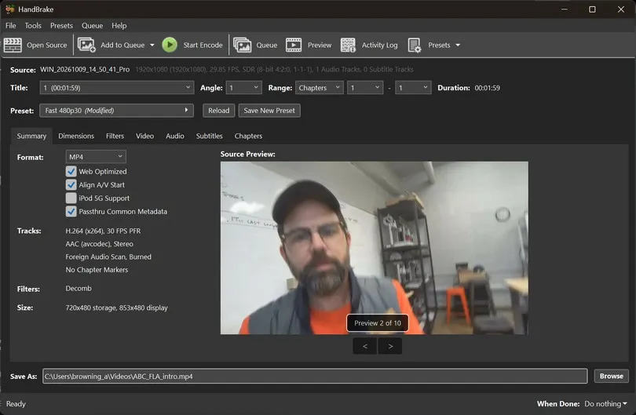Click the Save New Preset button
The width and height of the screenshot is (636, 415).
269,111
